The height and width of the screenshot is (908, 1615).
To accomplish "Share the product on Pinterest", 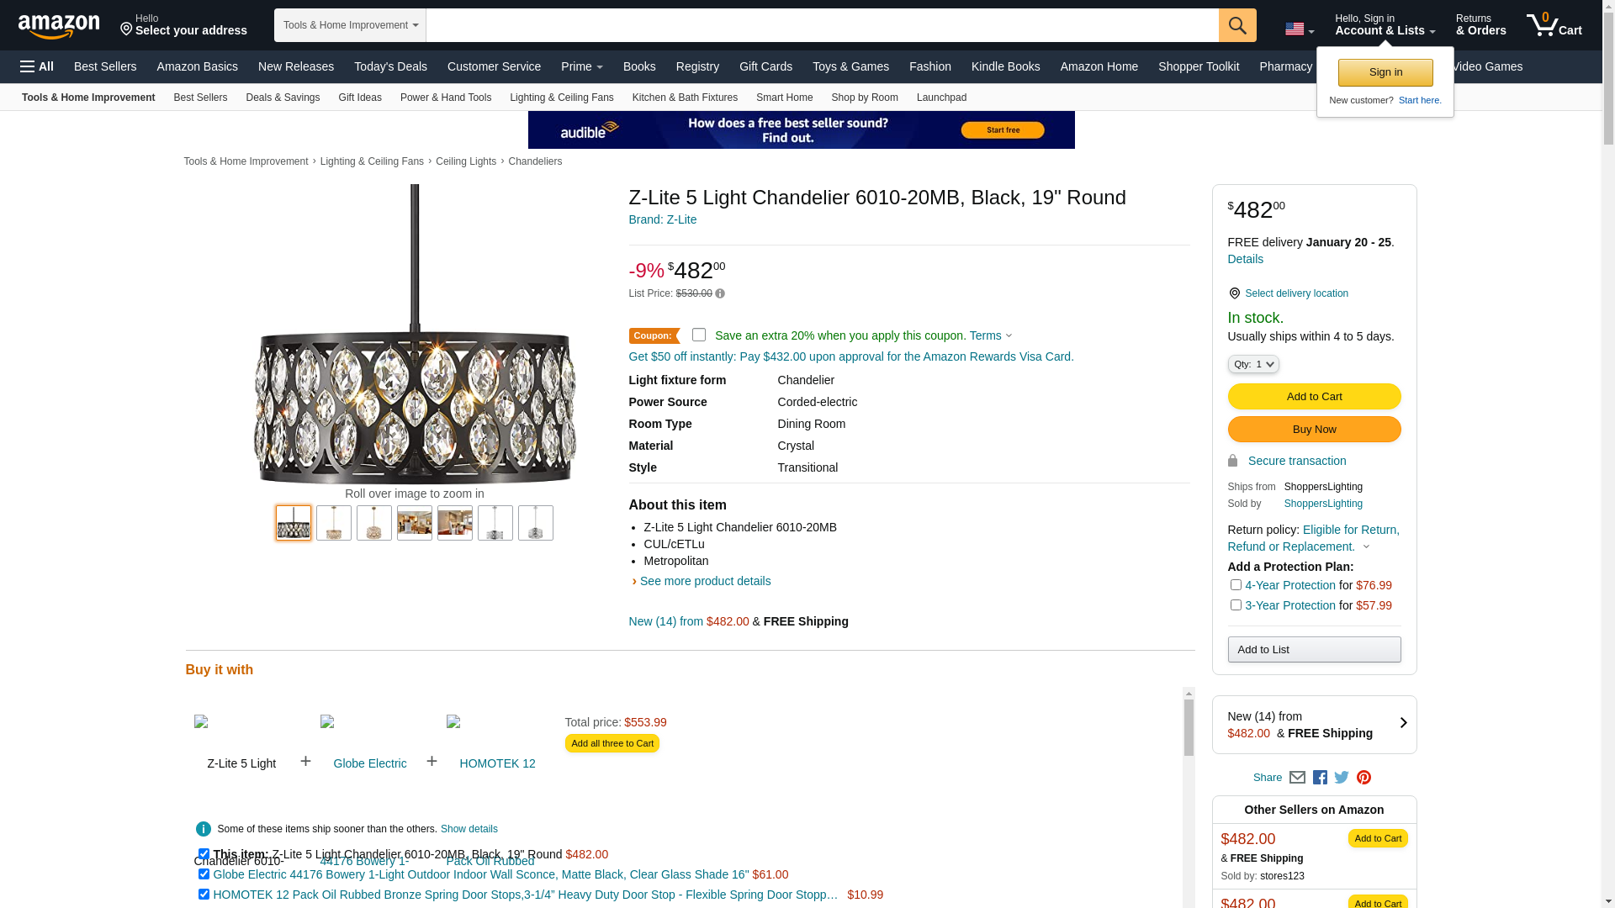I will coord(1363,778).
